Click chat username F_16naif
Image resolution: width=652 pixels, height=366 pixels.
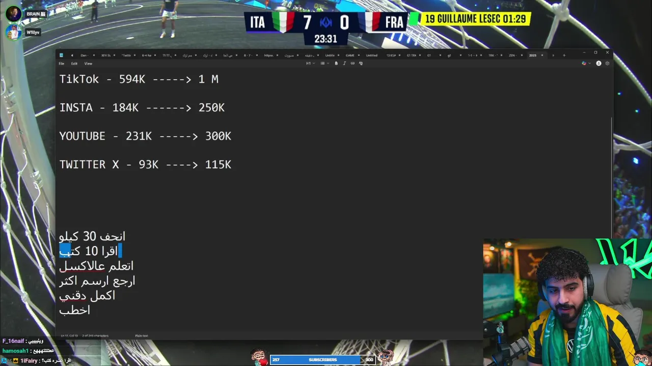(x=13, y=341)
